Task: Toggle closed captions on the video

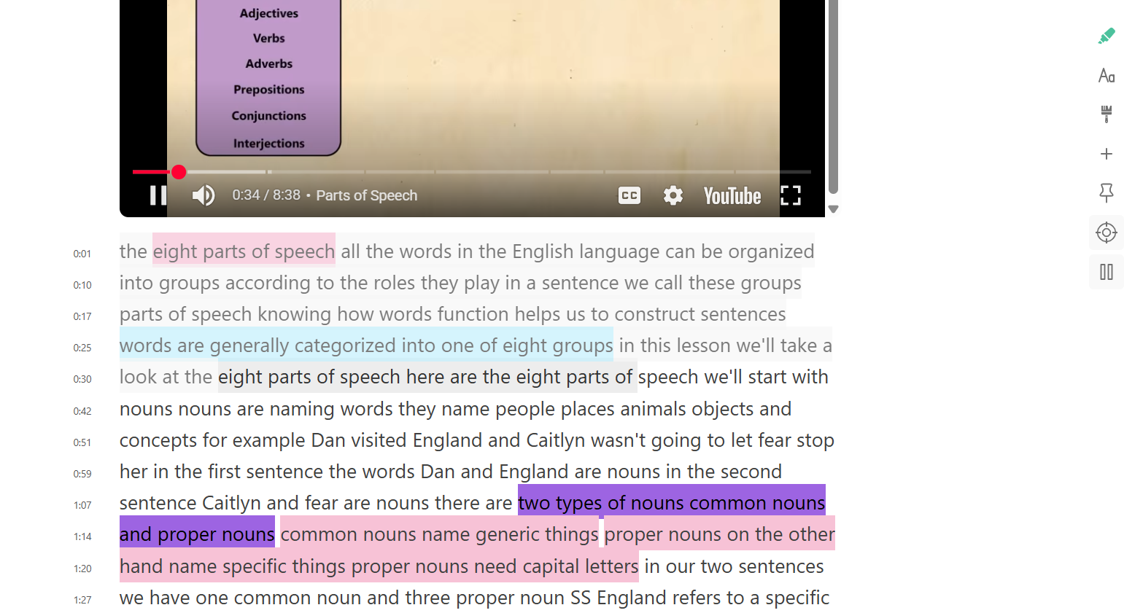Action: (x=629, y=195)
